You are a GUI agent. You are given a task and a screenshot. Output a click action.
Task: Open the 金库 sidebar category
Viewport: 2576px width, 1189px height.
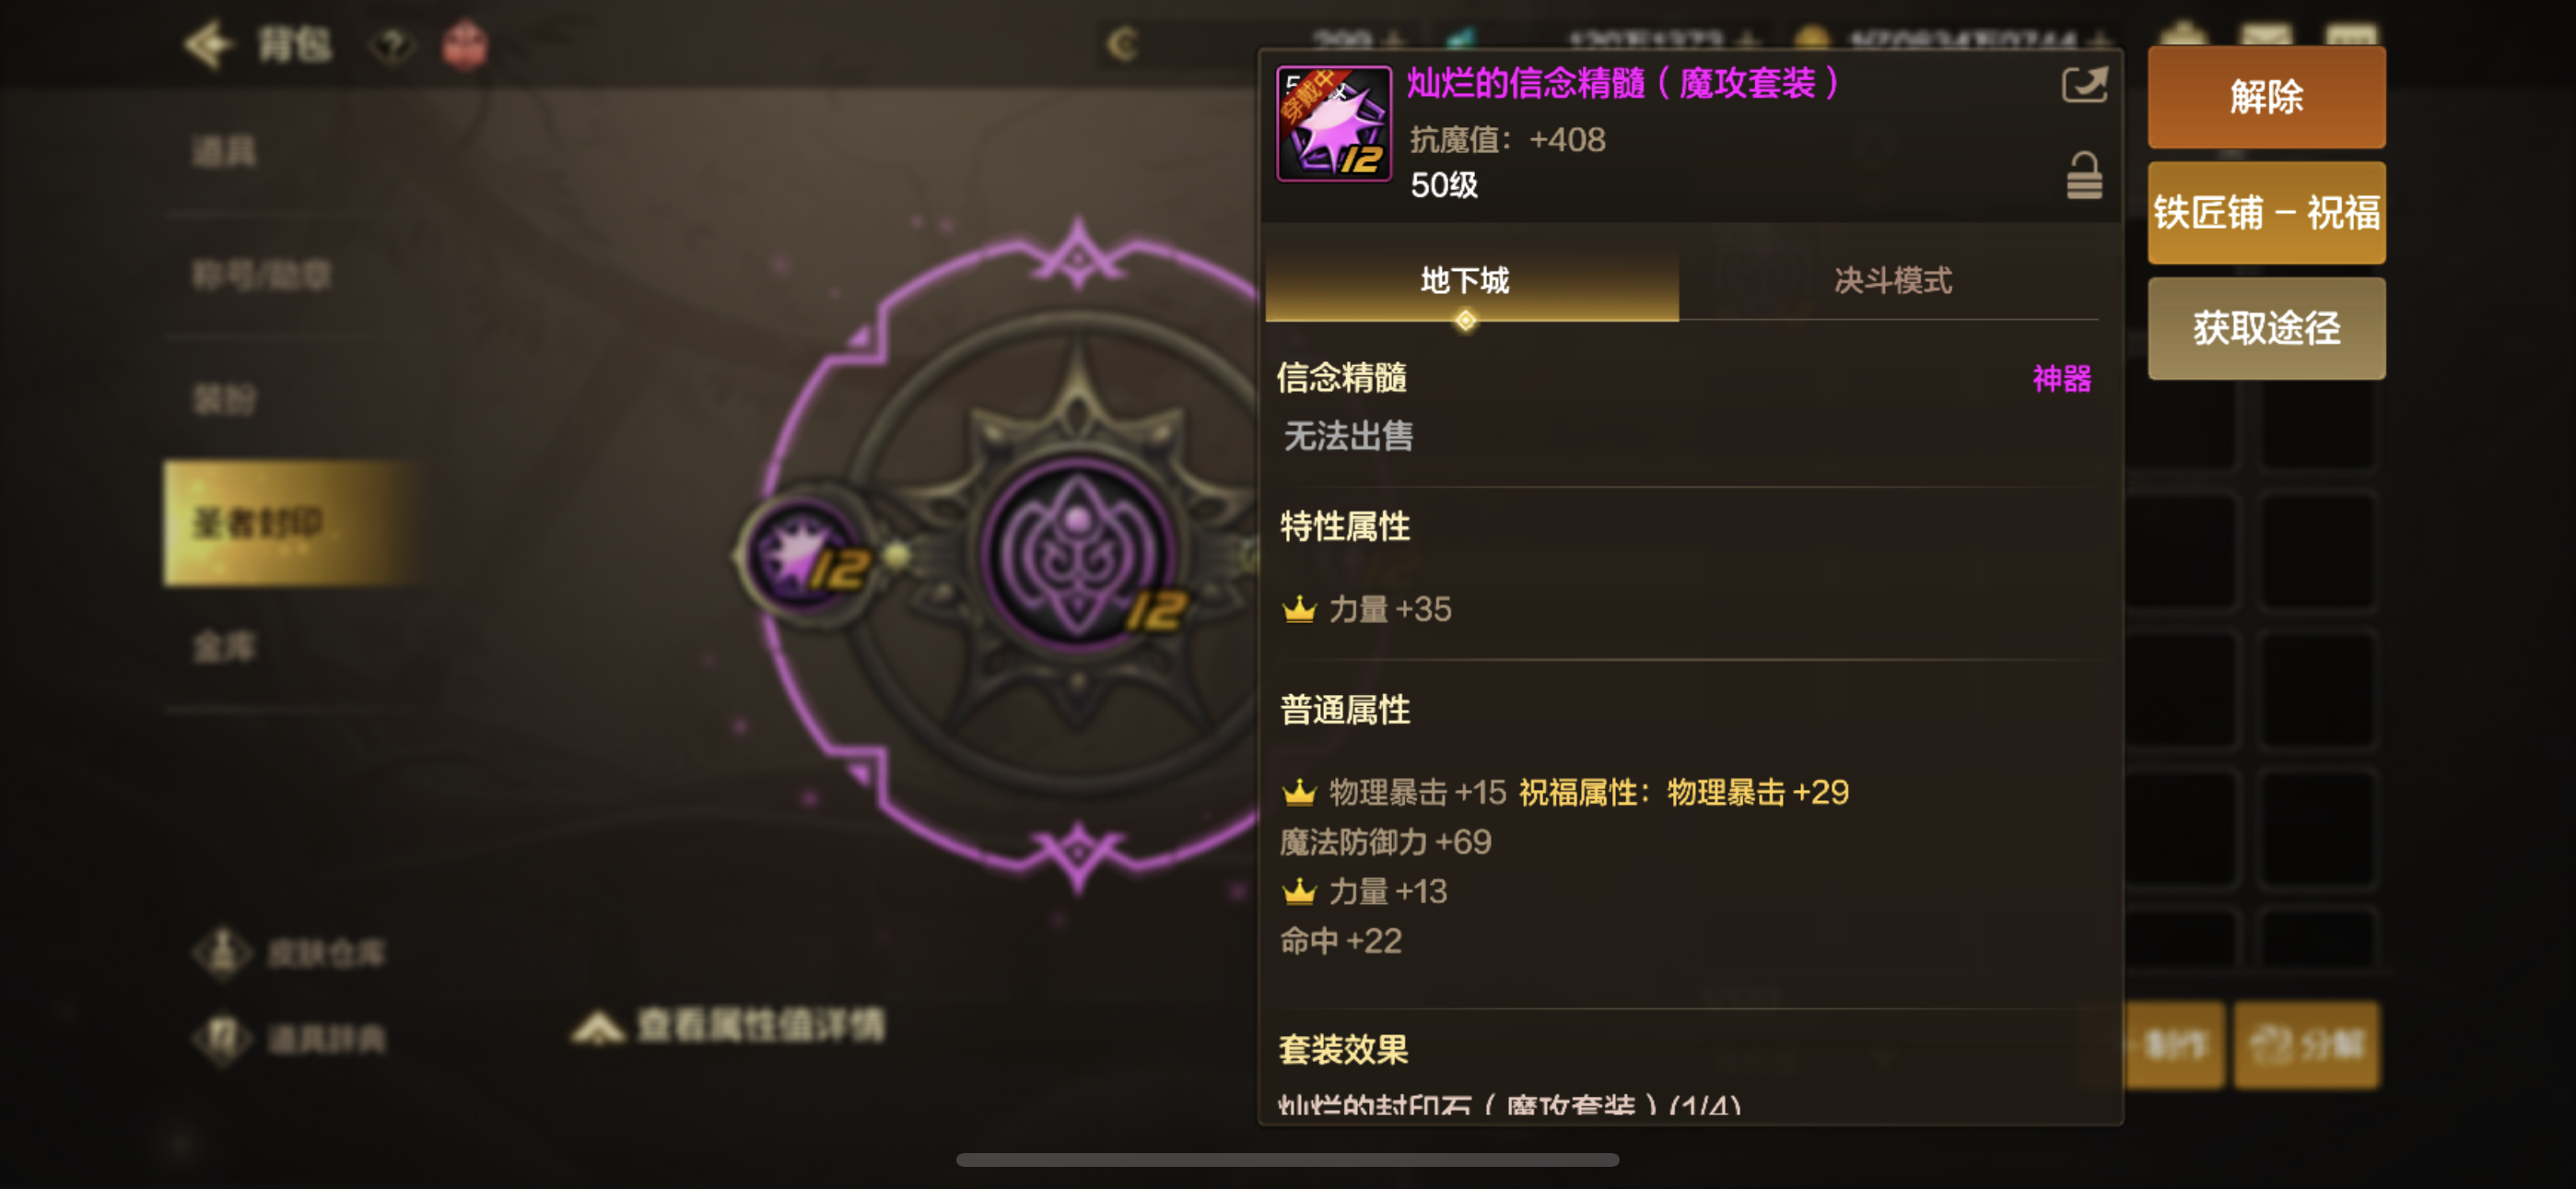point(224,646)
